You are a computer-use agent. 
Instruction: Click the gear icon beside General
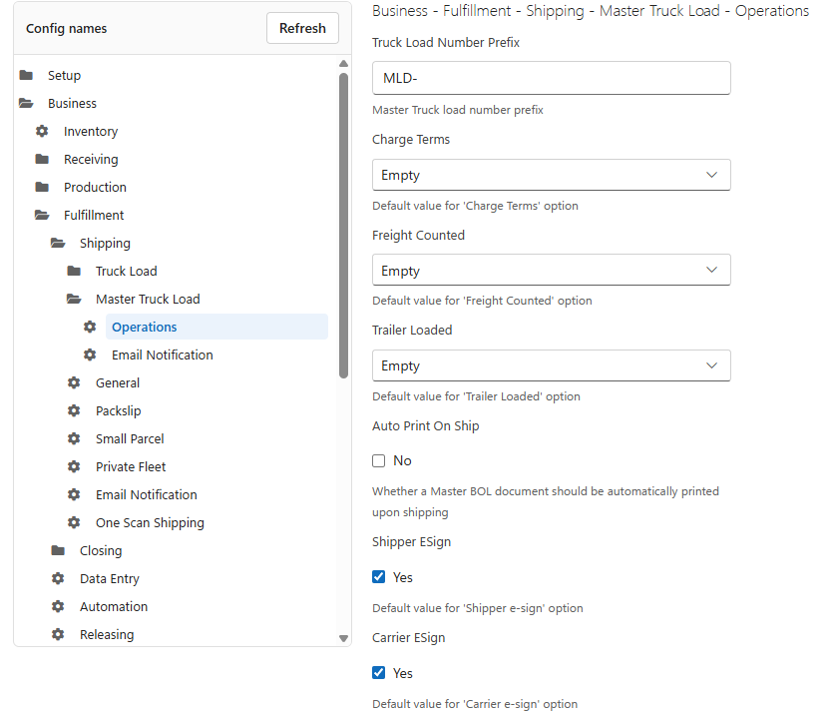pos(74,382)
